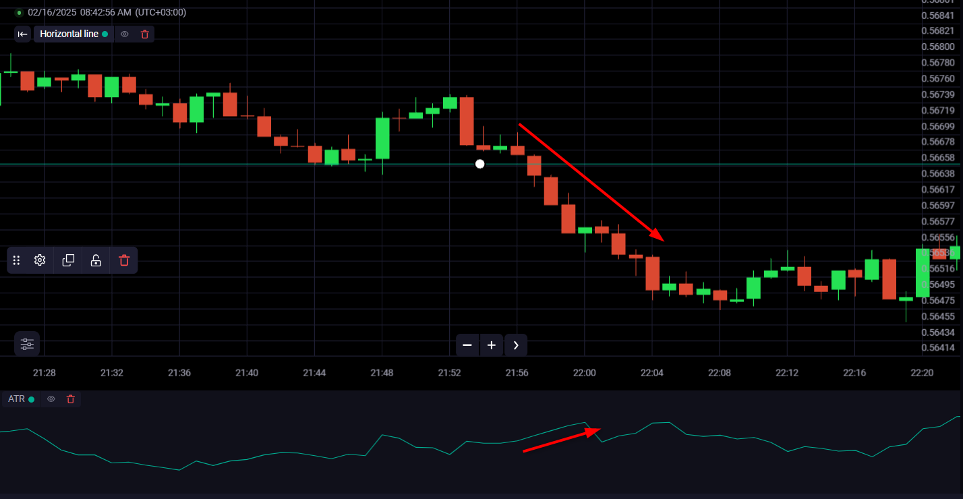Click the 22:20 time axis label
Viewport: 963px width, 499px height.
click(x=922, y=373)
